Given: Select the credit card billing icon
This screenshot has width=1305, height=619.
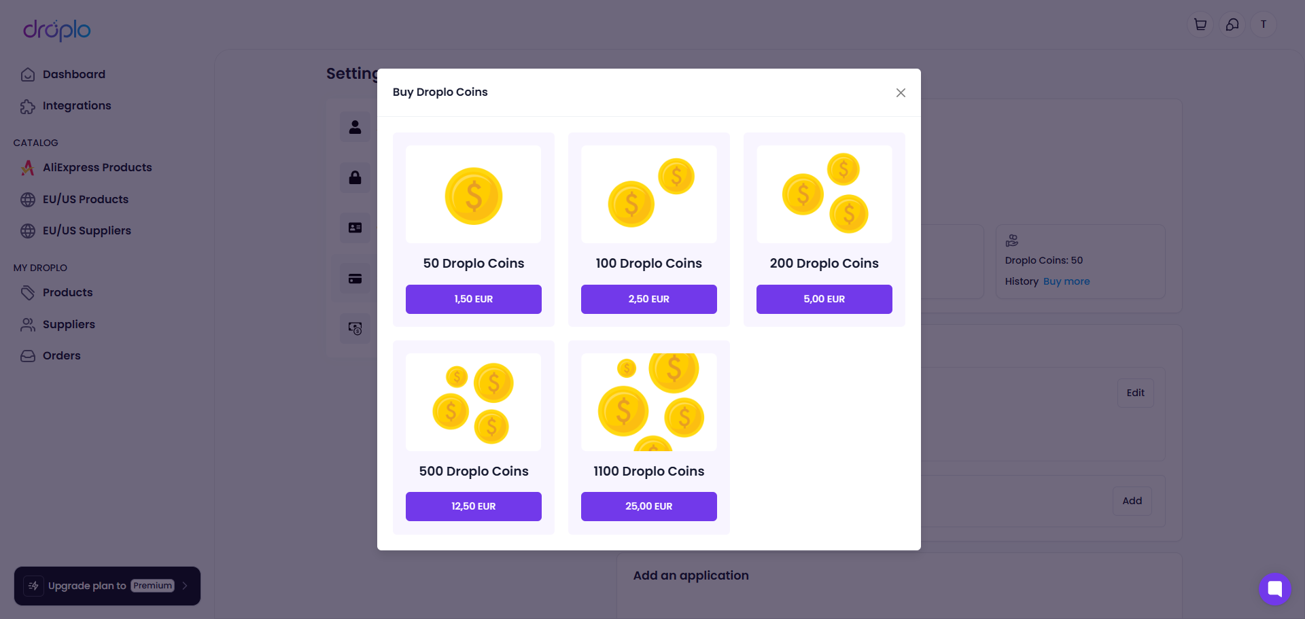Looking at the screenshot, I should (x=355, y=279).
